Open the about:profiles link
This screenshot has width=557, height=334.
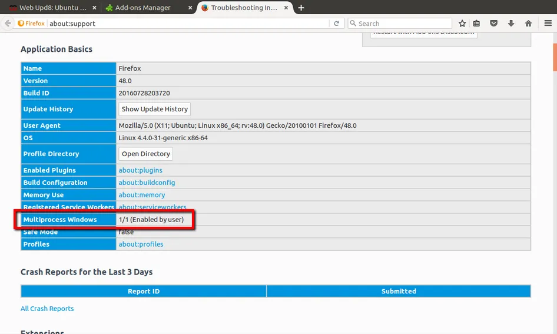coord(141,244)
